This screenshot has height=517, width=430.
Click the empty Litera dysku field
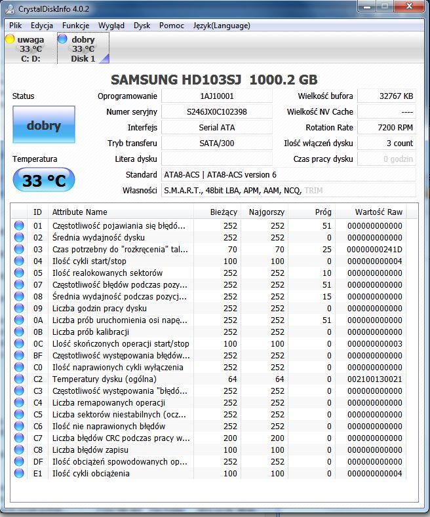coord(217,159)
